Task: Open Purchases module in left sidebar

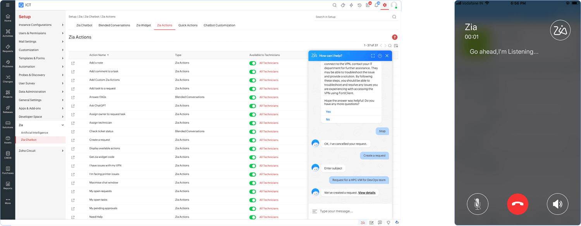Action: click(x=8, y=170)
